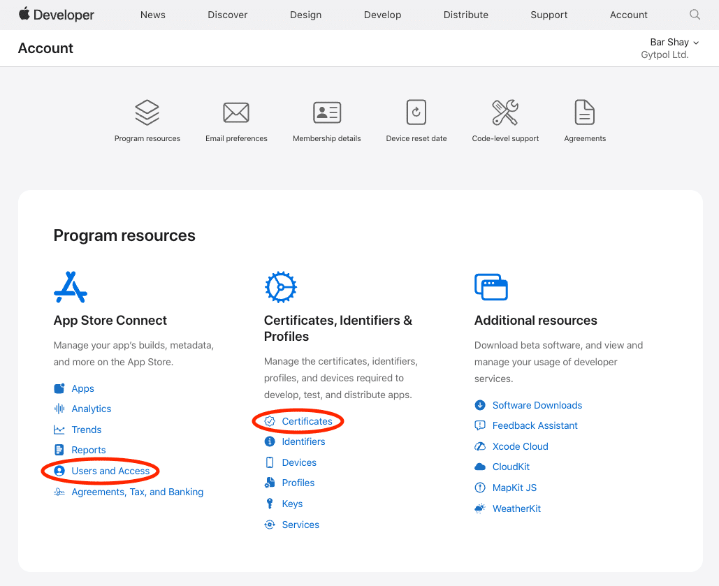Viewport: 719px width, 586px height.
Task: Open the Support menu item
Action: click(x=549, y=15)
